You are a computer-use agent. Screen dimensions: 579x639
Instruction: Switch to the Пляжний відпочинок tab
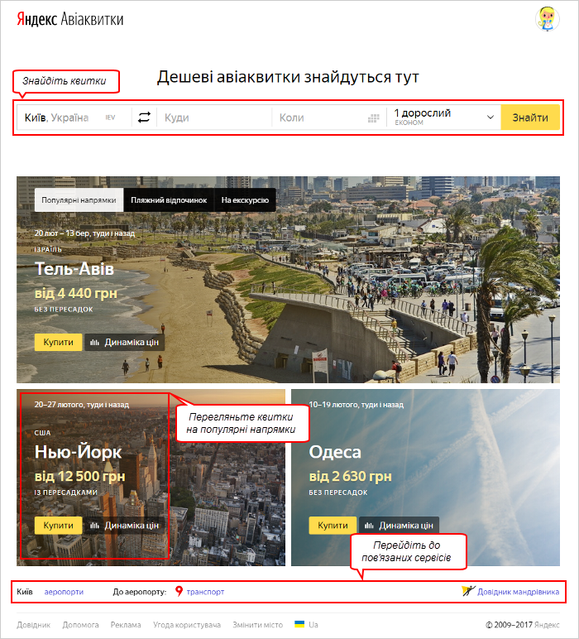point(169,200)
